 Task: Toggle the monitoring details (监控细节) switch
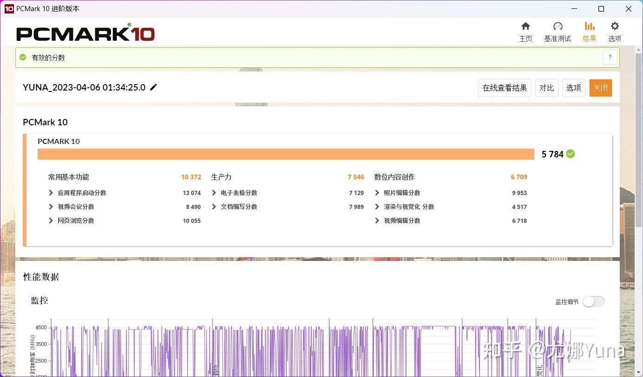(x=593, y=302)
